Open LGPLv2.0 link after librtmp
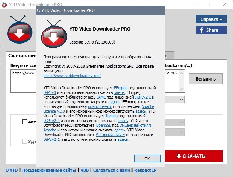The width and height of the screenshot is (233, 177). click(x=51, y=121)
